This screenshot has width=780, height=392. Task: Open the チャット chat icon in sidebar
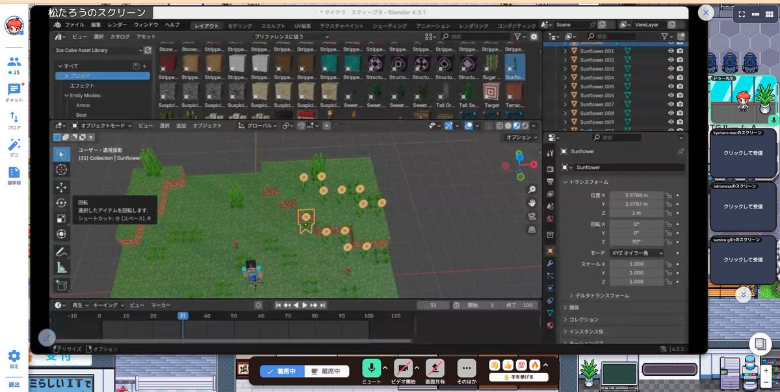(x=14, y=92)
